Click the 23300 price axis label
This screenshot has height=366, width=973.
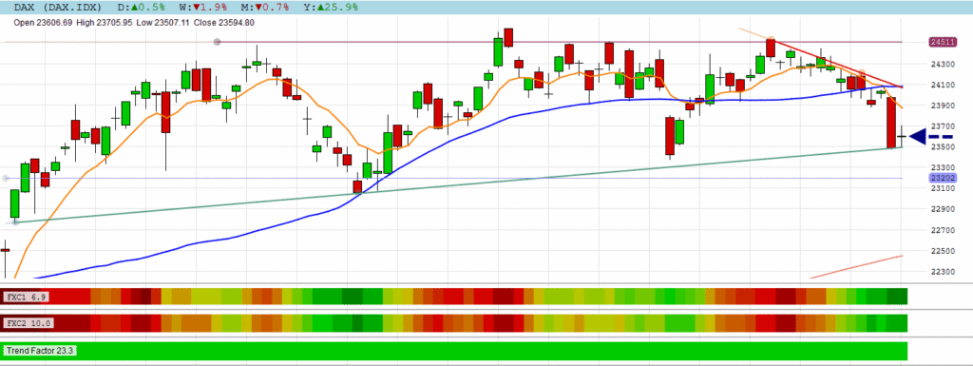click(x=944, y=167)
